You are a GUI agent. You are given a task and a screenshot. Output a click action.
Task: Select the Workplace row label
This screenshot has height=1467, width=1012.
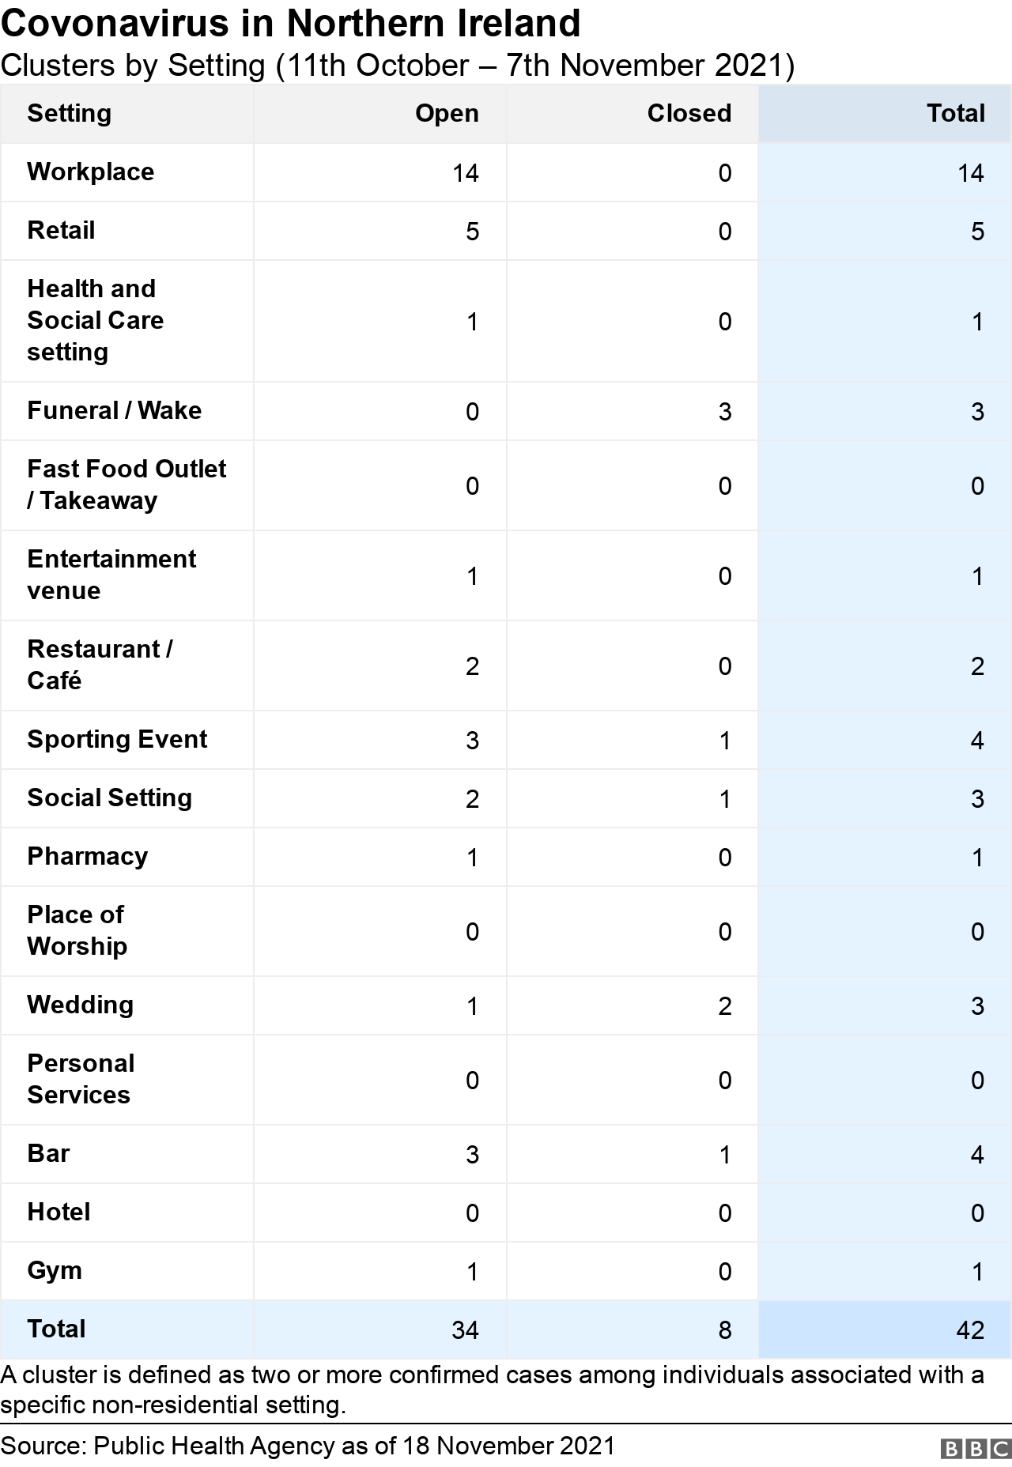[91, 172]
